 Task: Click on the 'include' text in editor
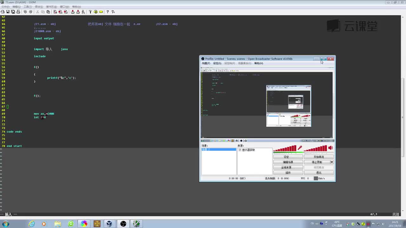point(40,56)
